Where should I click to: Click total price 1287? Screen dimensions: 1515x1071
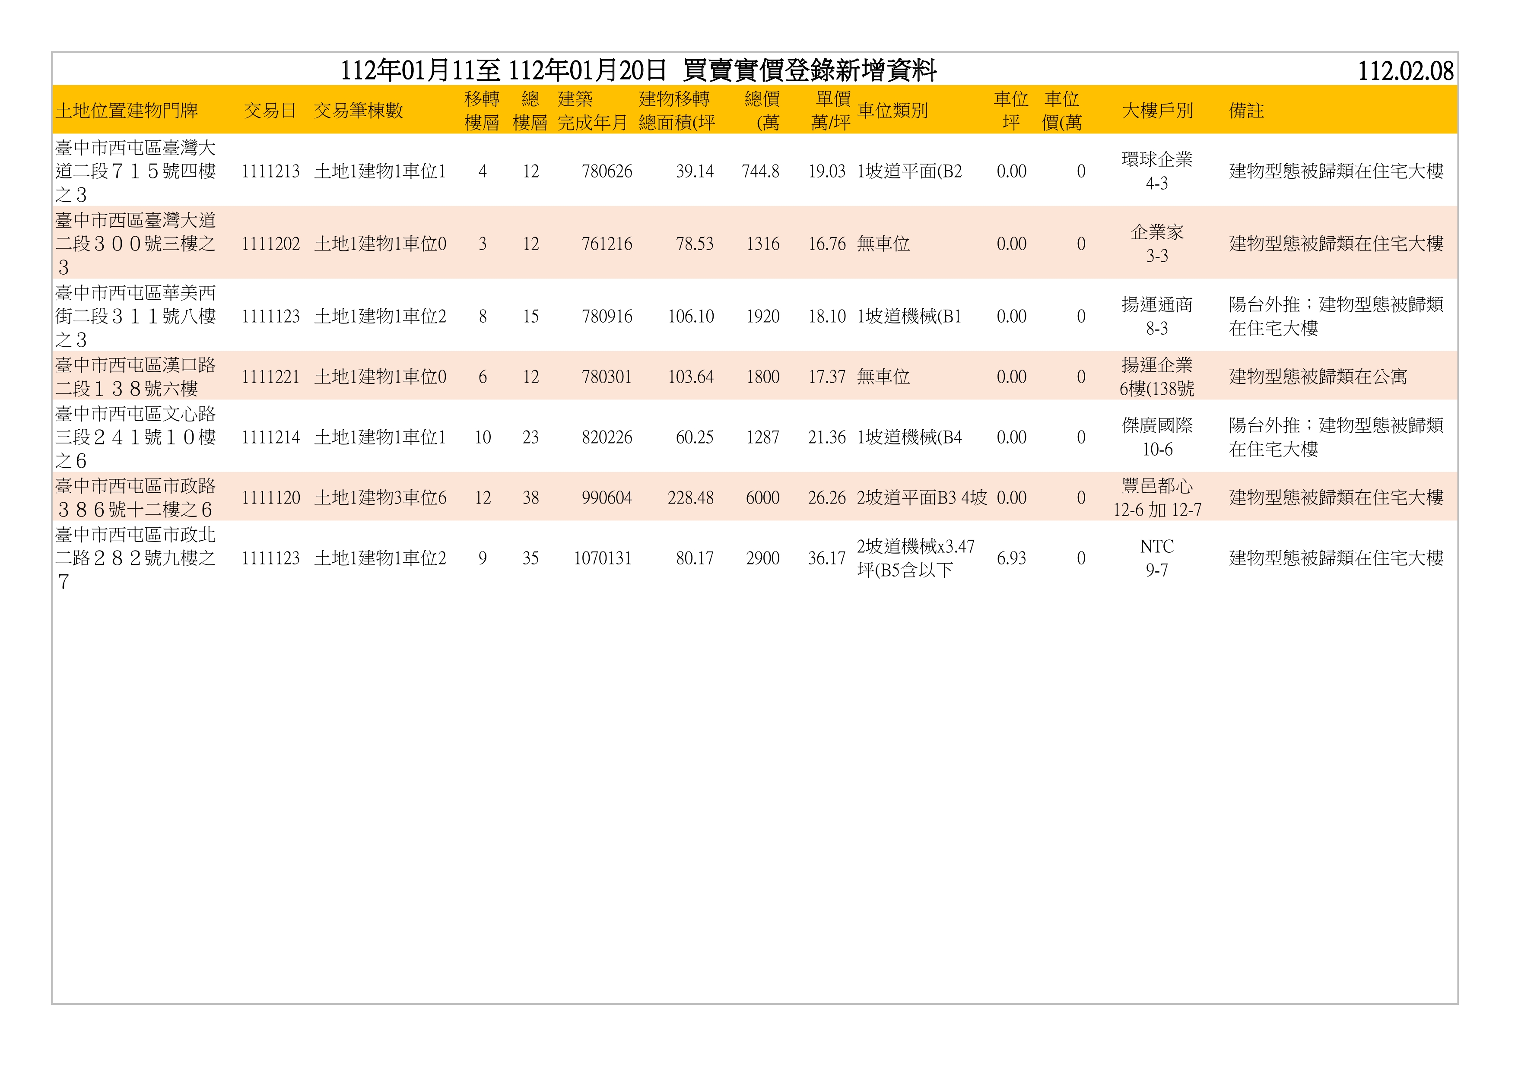point(763,437)
